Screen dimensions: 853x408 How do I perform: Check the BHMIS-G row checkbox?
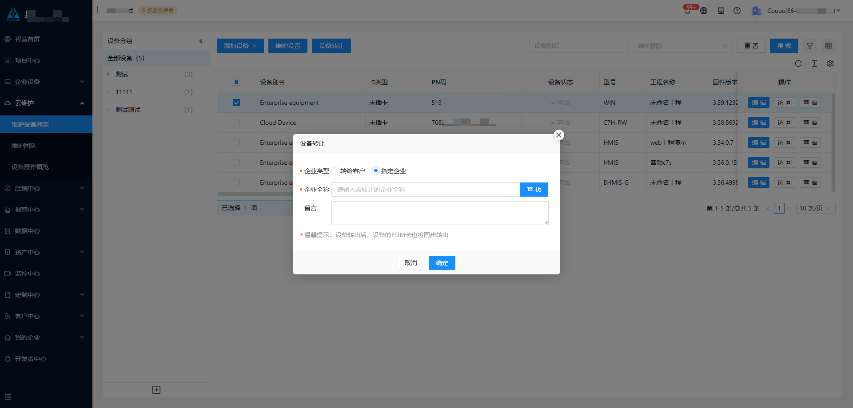(236, 182)
